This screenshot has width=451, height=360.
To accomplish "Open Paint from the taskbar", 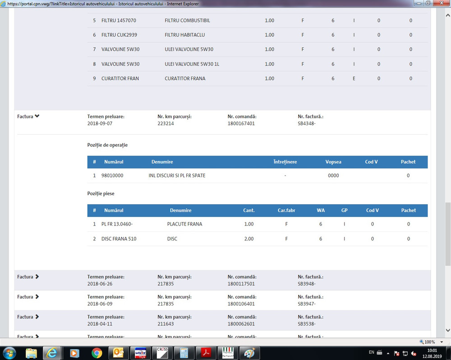I will [249, 353].
